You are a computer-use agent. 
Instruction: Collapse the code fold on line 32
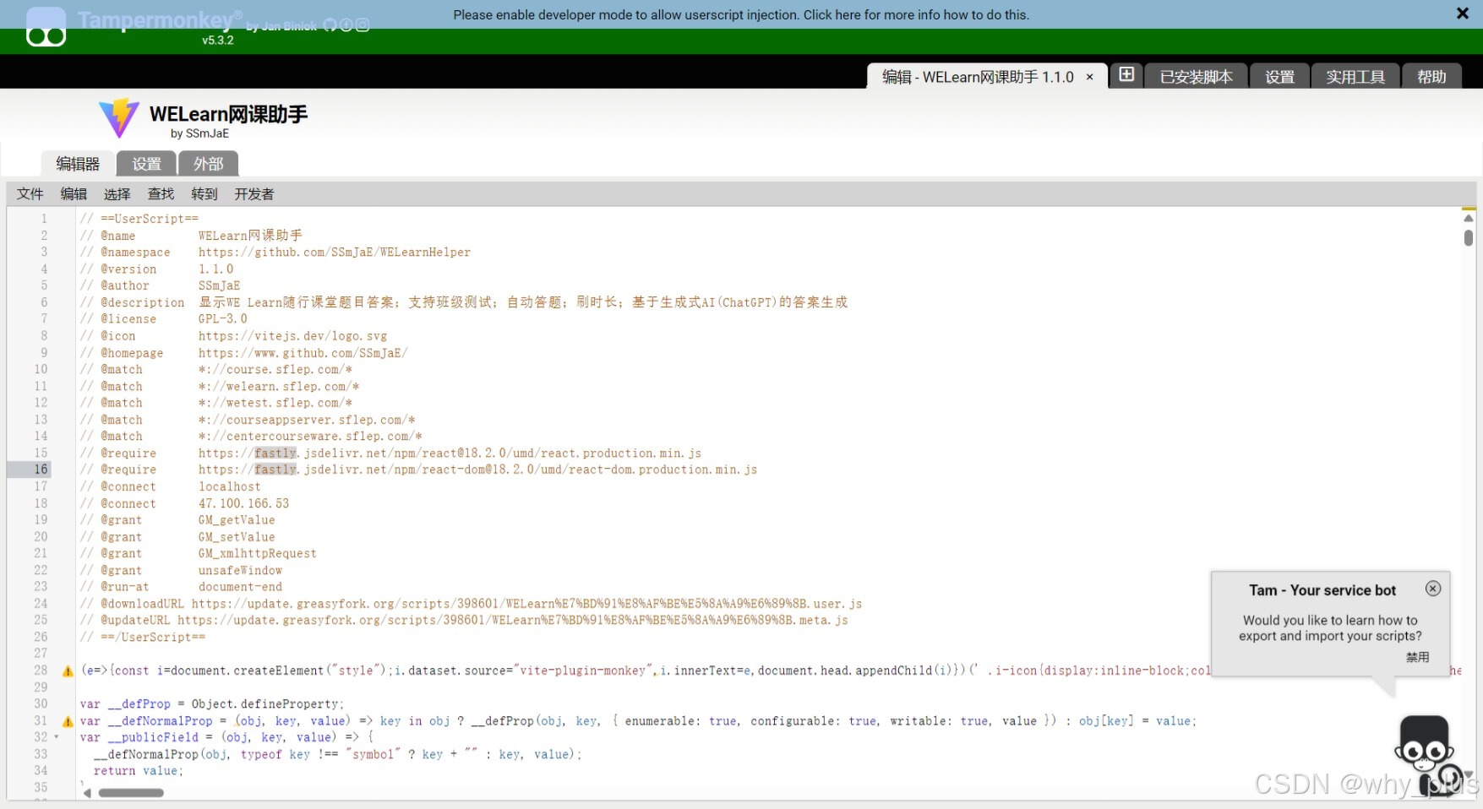[57, 737]
